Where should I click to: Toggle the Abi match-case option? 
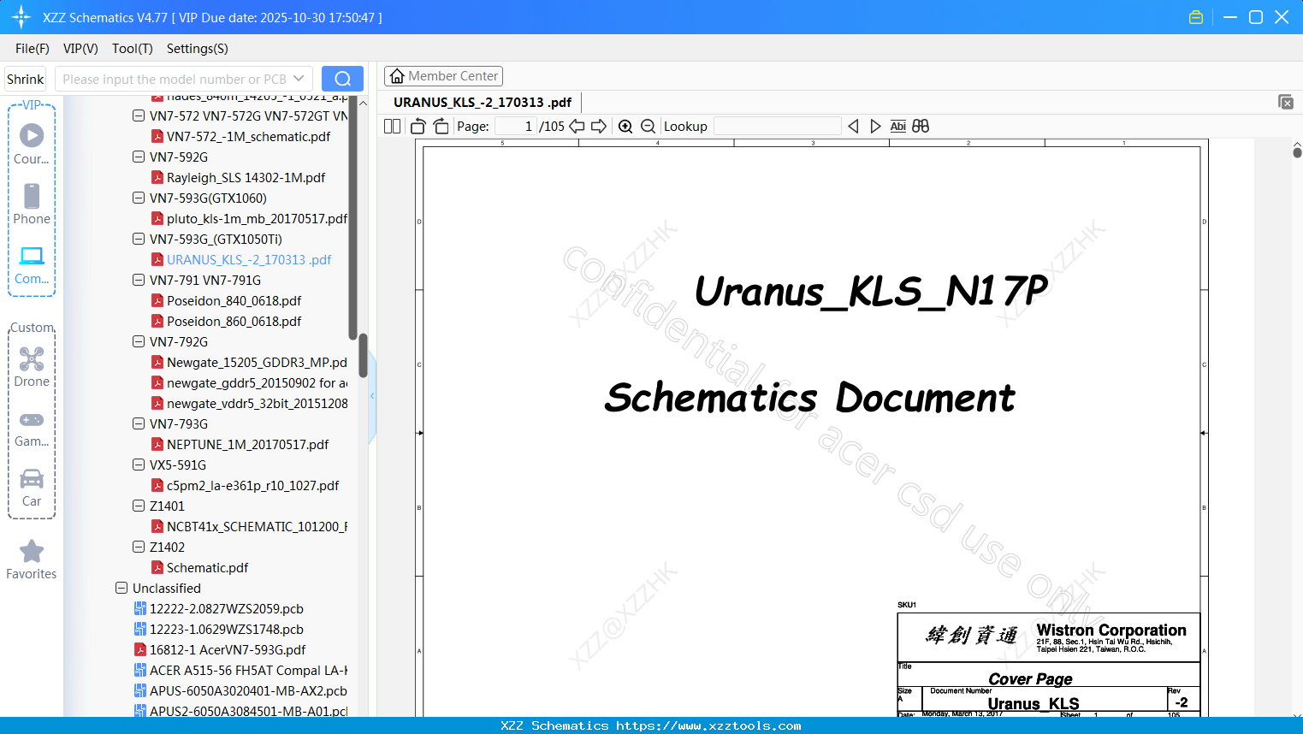point(897,127)
